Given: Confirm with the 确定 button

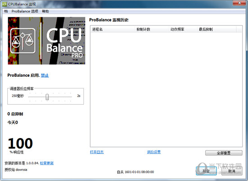Looking at the screenshot, I should tap(206, 171).
